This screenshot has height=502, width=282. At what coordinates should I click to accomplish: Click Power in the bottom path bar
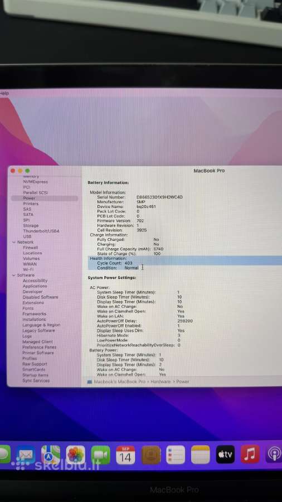pyautogui.click(x=183, y=382)
